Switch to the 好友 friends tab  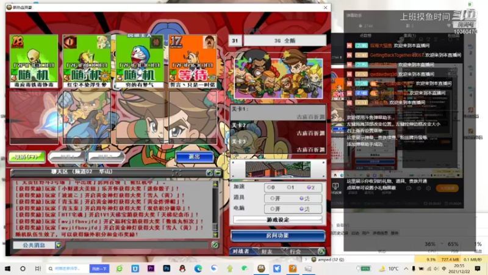tap(267, 251)
